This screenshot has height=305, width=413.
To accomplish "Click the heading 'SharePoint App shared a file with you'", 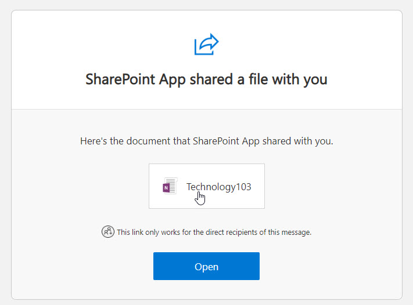I will point(207,79).
